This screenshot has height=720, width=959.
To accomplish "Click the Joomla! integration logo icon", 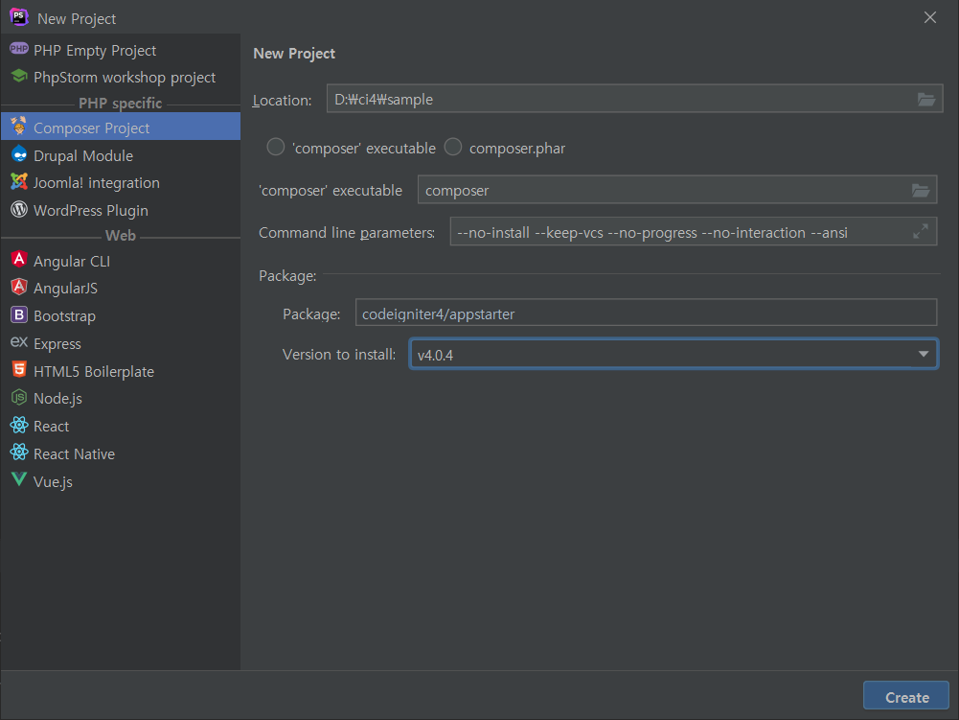I will pyautogui.click(x=19, y=181).
